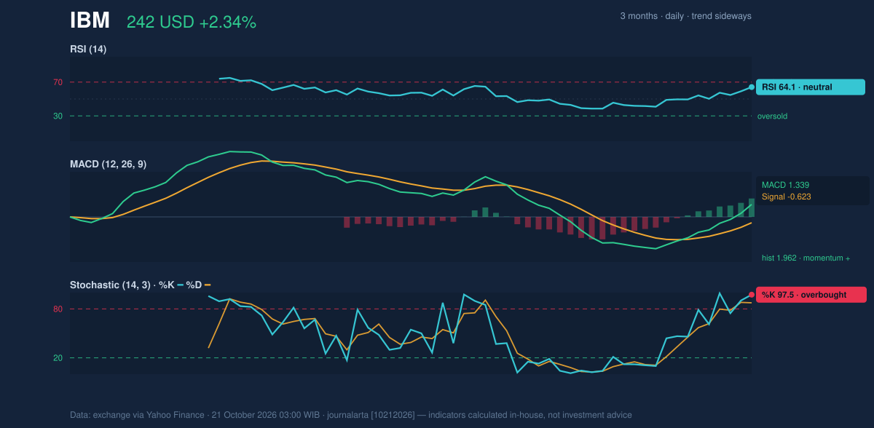The width and height of the screenshot is (874, 428).
Task: Click the %D orange legend line swatch
Action: pos(208,285)
